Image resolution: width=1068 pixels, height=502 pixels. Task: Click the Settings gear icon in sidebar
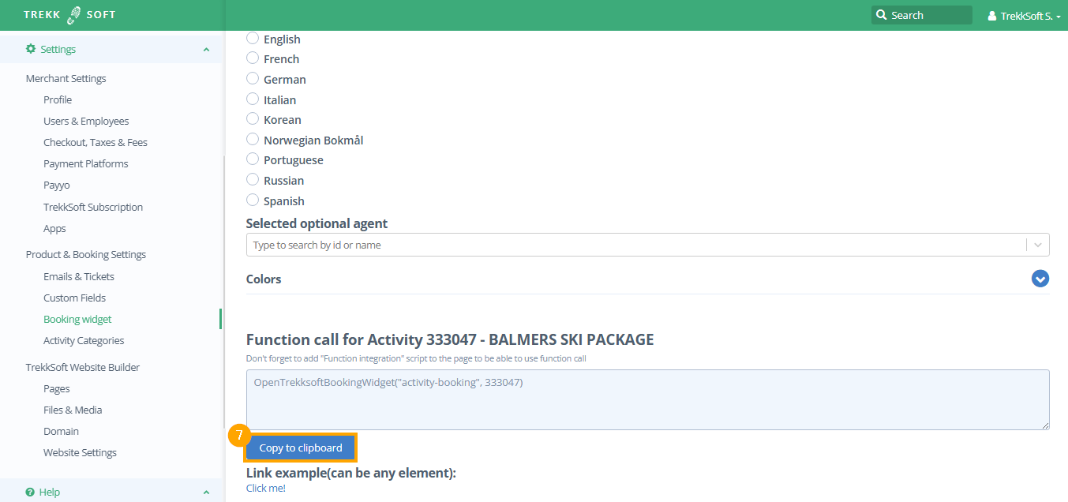click(31, 49)
